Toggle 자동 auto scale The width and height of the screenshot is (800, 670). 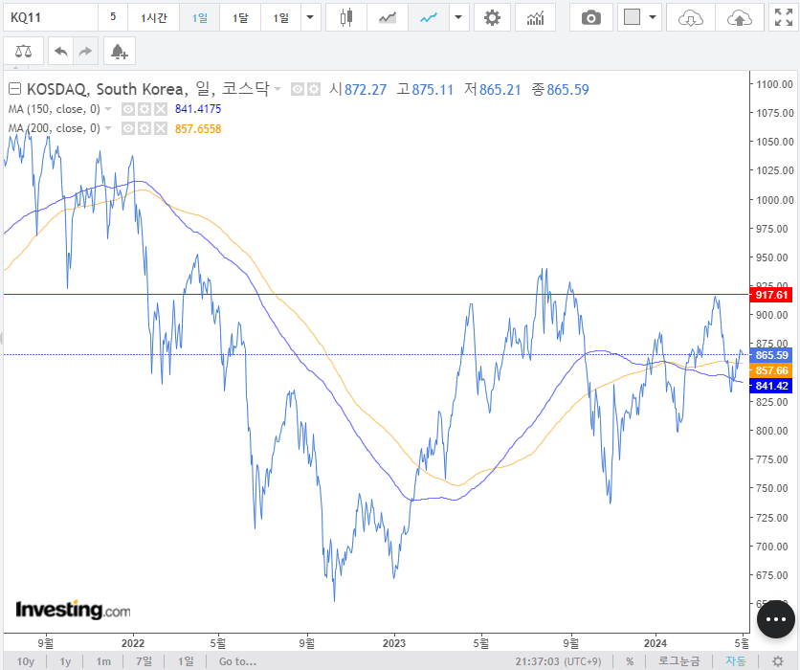[736, 661]
